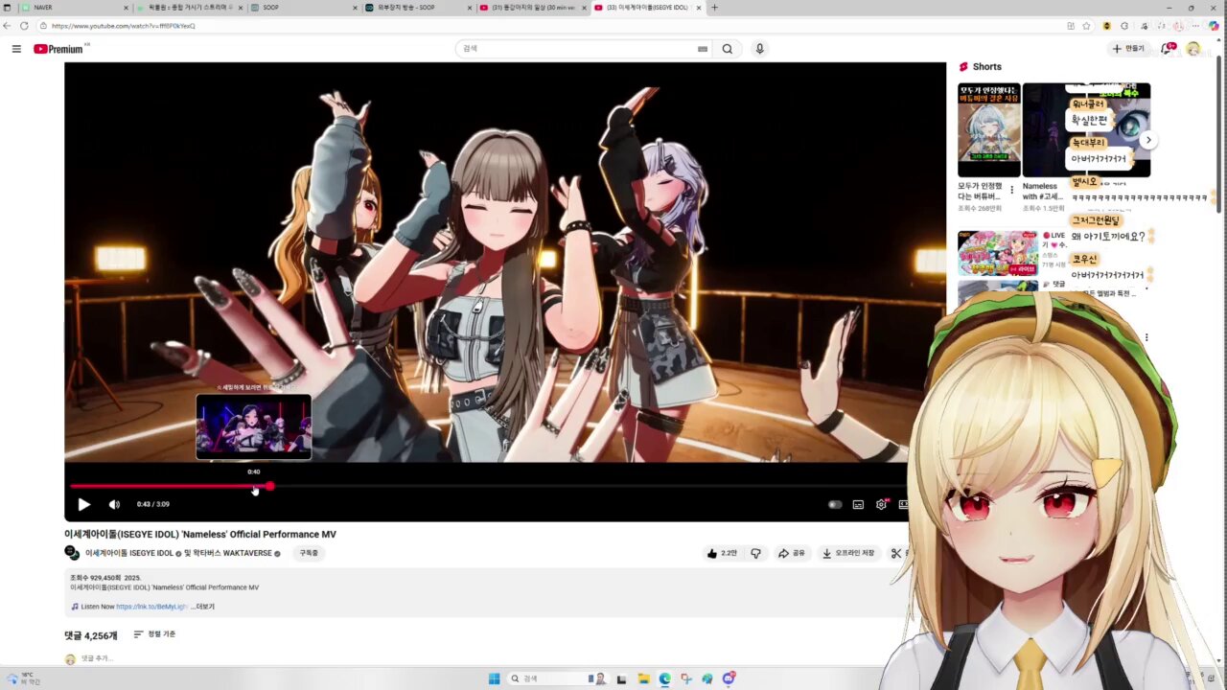
Task: Toggle subtitles/captions in the player
Action: click(858, 504)
